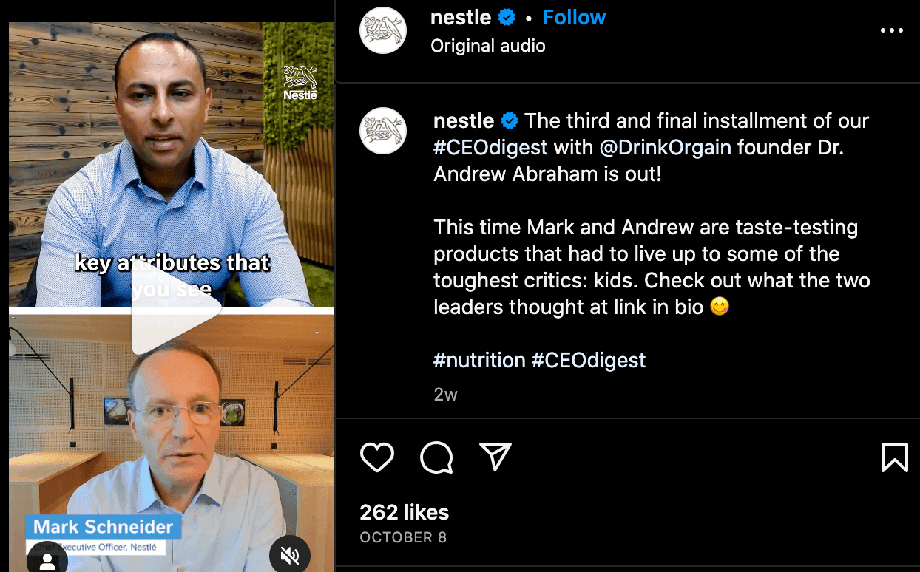
Task: Click the October 8 post date
Action: click(x=403, y=537)
